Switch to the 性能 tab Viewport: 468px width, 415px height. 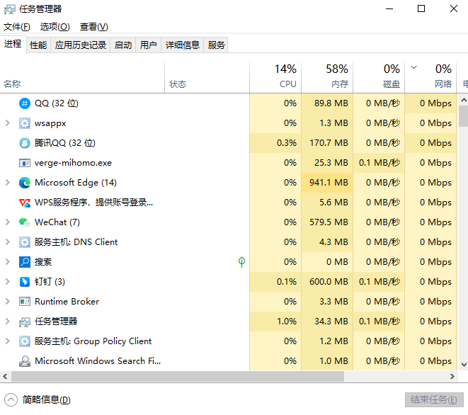[38, 45]
